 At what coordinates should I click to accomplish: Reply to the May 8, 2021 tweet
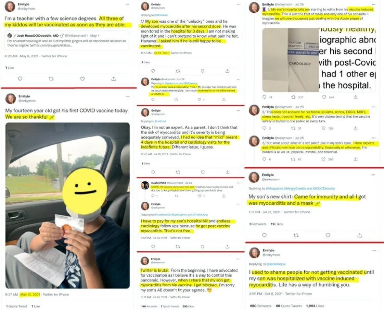(20, 79)
